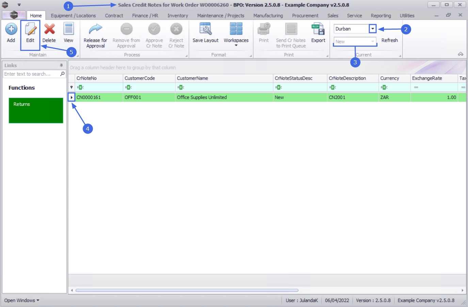The width and height of the screenshot is (468, 307).
Task: Select the Office Supplies Unlimited cell
Action: [x=224, y=97]
